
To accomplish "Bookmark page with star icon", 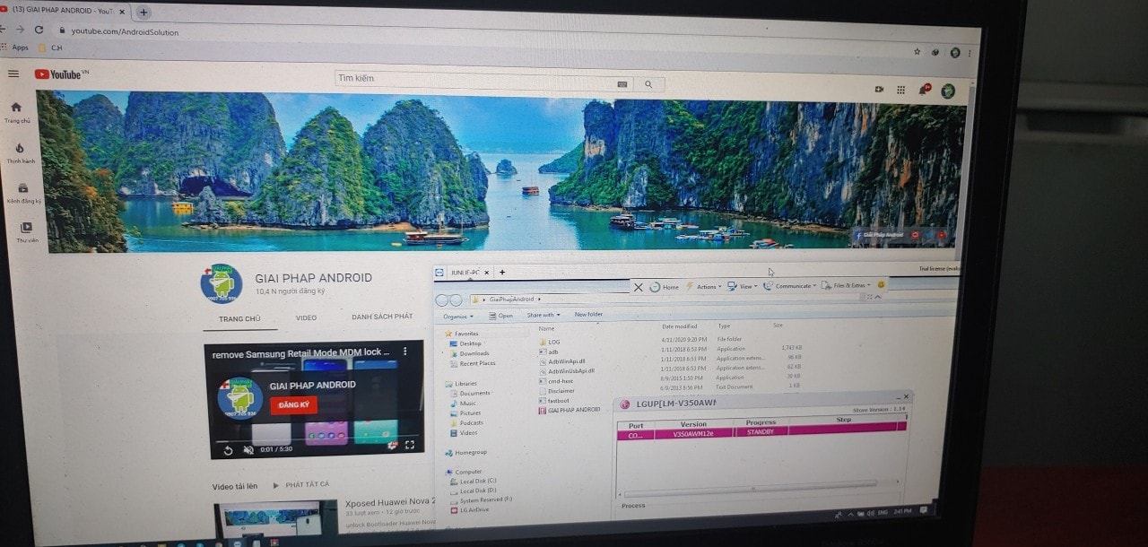I will (917, 52).
